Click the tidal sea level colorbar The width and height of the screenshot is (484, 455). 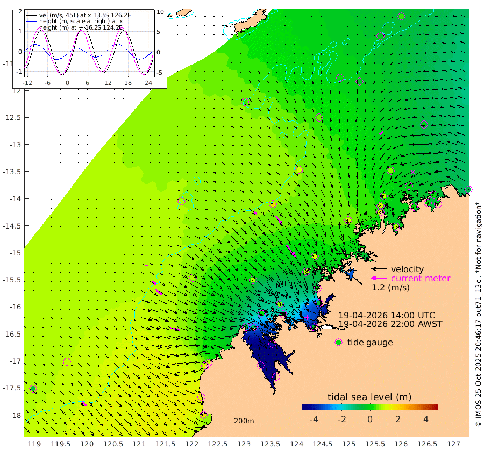point(370,407)
